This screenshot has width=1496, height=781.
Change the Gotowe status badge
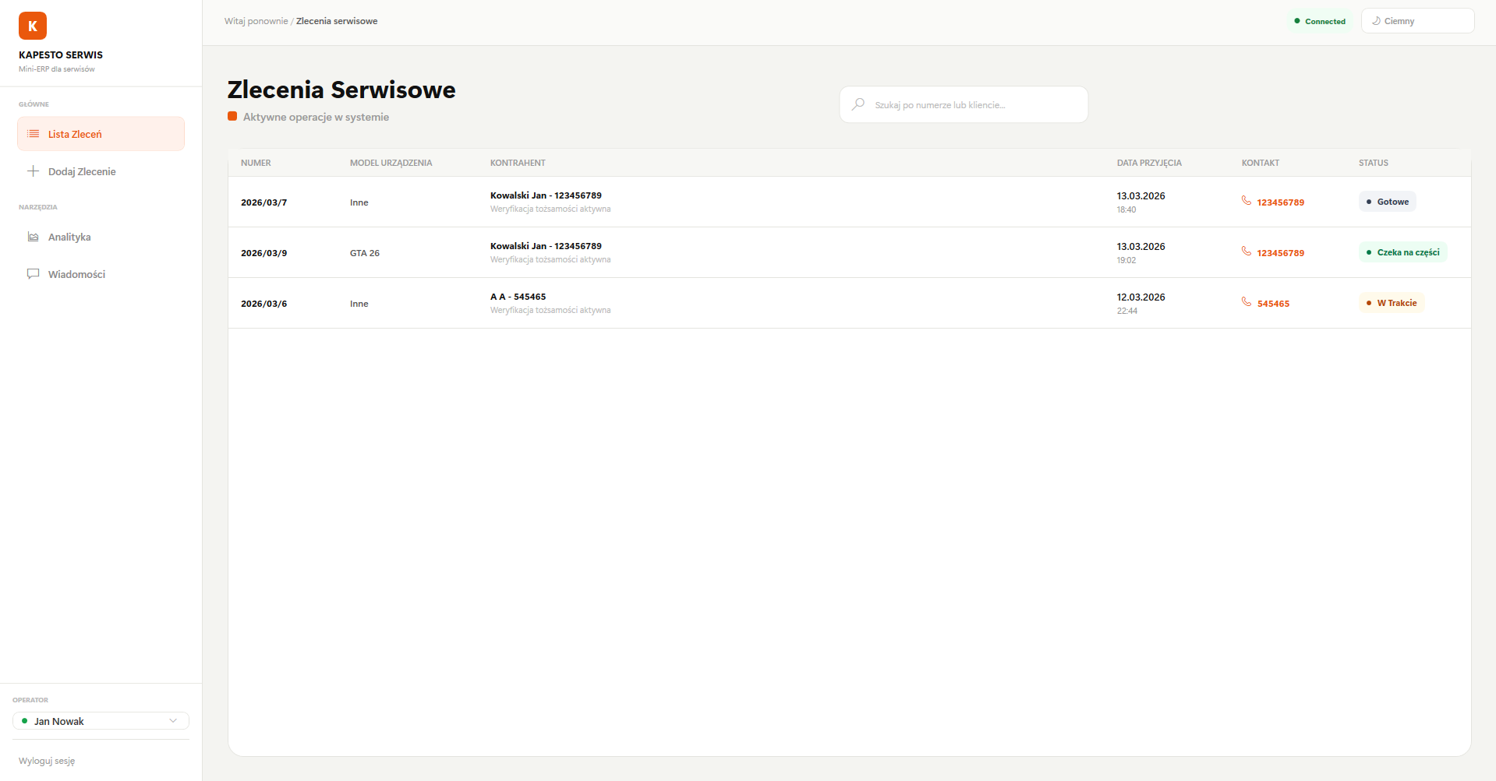tap(1387, 202)
